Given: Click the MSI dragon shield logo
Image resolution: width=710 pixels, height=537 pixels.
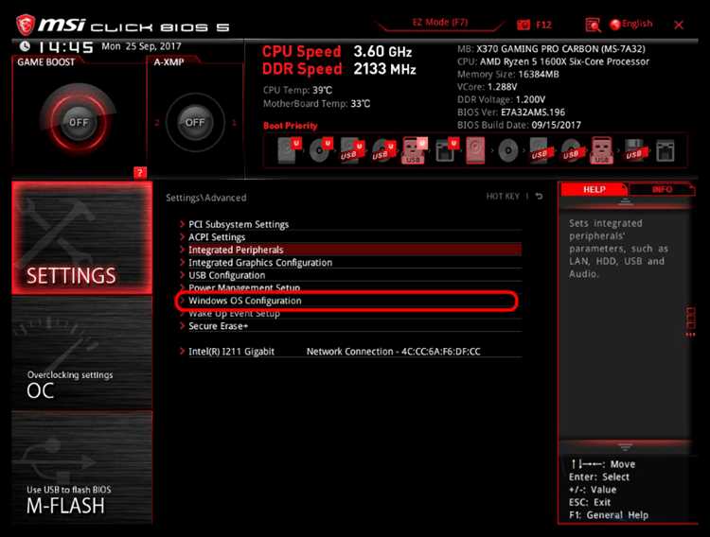Looking at the screenshot, I should click(25, 25).
